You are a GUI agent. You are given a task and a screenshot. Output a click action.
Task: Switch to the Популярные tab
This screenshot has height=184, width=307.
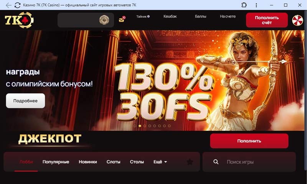point(56,162)
